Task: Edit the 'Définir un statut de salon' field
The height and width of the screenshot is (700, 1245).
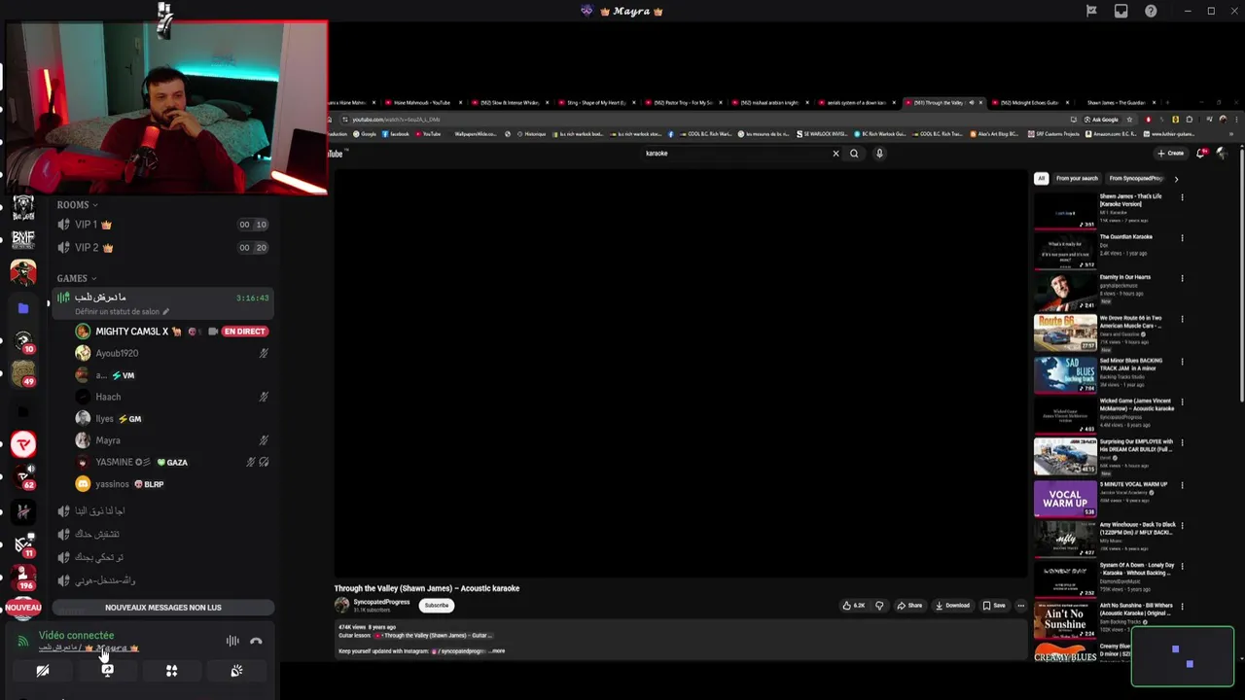Action: coord(122,312)
